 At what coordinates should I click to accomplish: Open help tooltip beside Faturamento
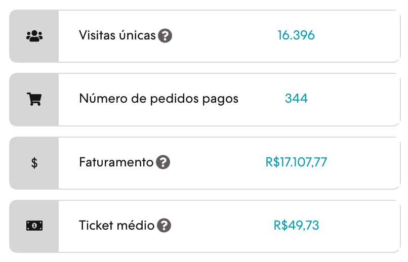point(163,162)
